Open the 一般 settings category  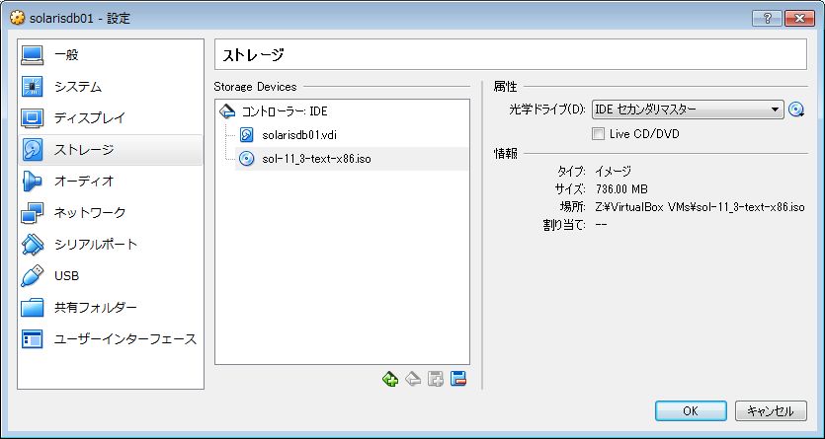[x=66, y=54]
